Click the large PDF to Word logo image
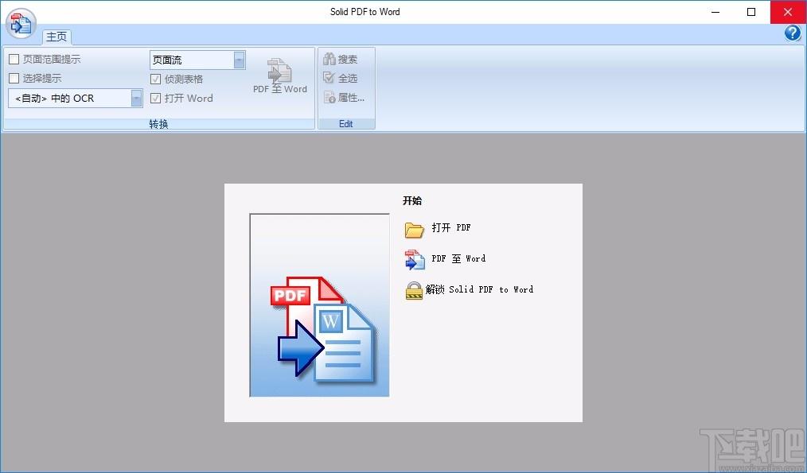The image size is (807, 473). 320,305
